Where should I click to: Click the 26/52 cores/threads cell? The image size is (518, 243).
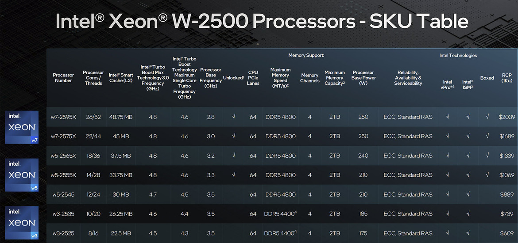(93, 117)
